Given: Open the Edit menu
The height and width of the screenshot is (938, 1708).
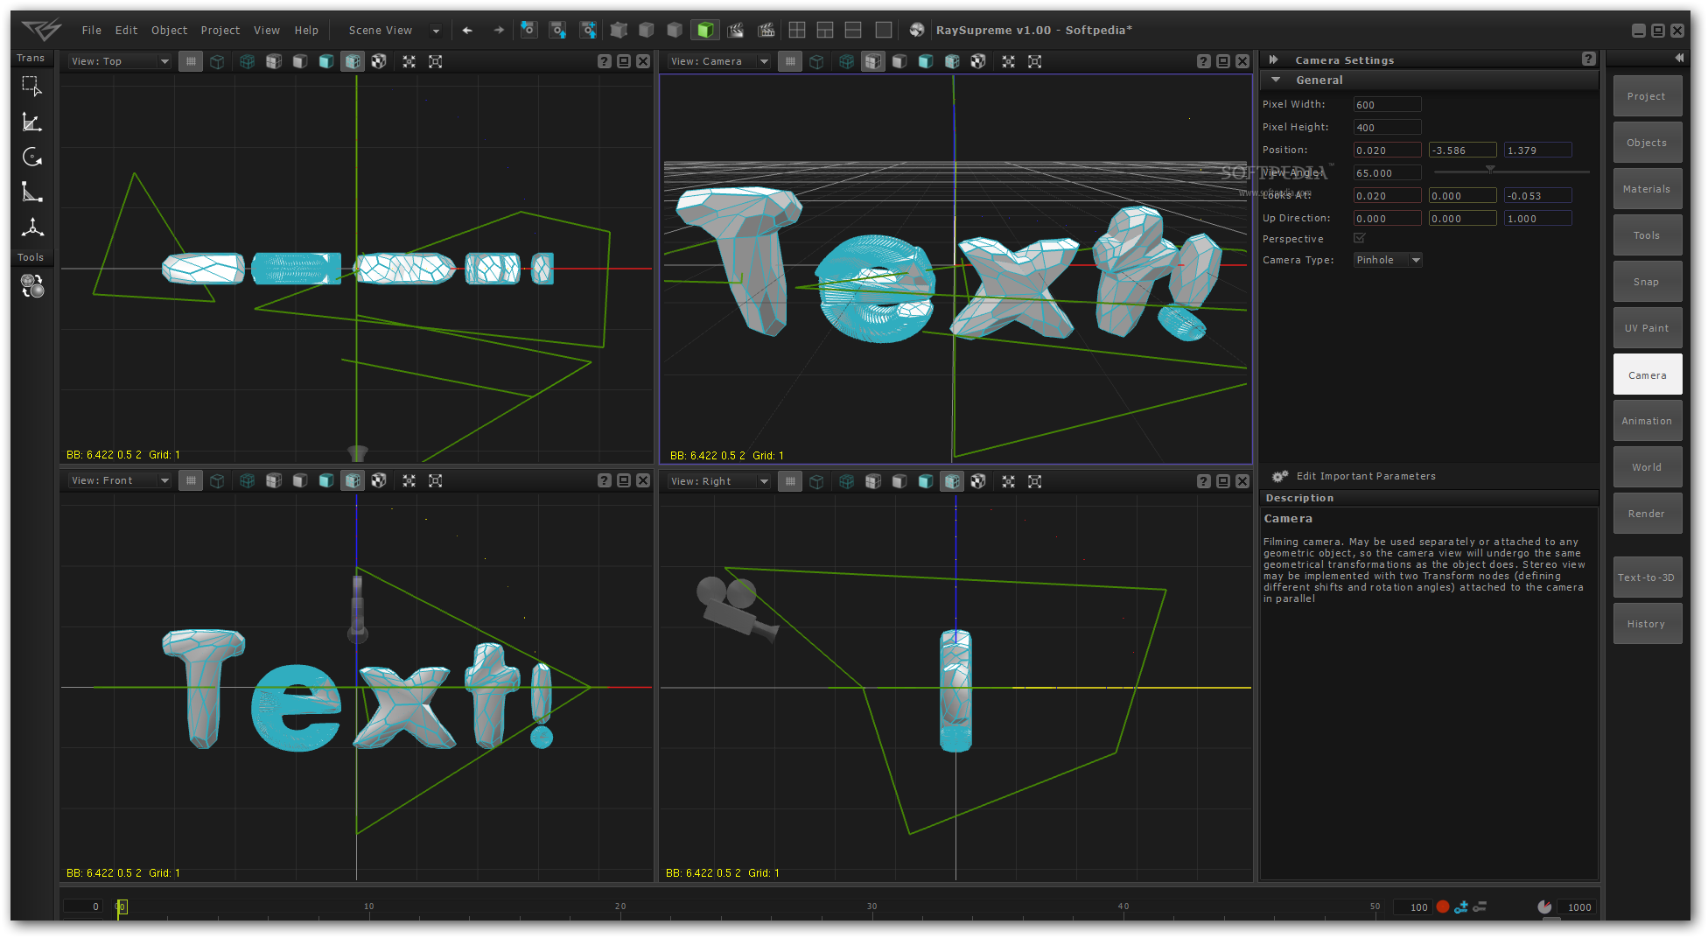Looking at the screenshot, I should click(x=127, y=31).
